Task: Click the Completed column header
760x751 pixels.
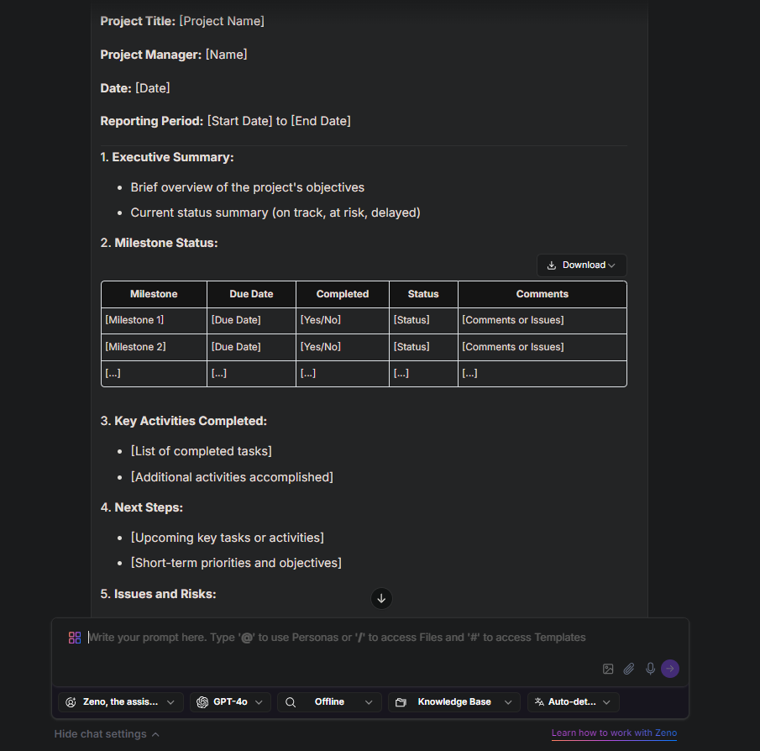Action: coord(342,294)
